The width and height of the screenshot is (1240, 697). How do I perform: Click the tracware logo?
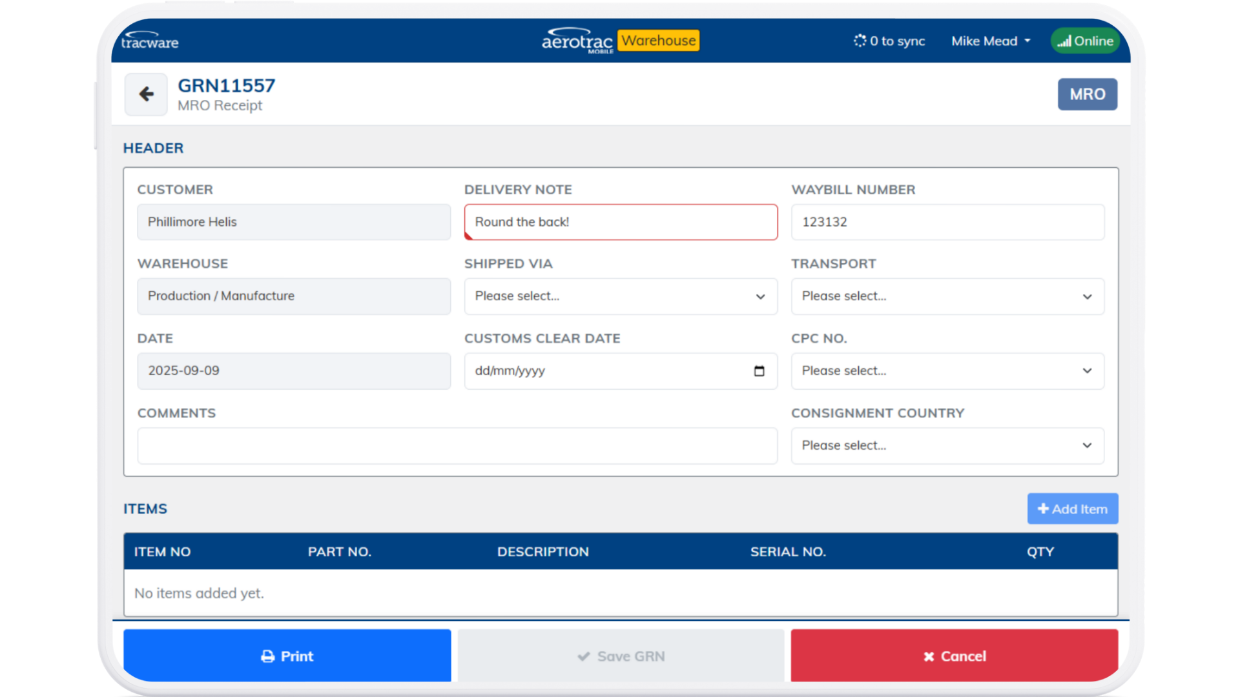coord(150,41)
